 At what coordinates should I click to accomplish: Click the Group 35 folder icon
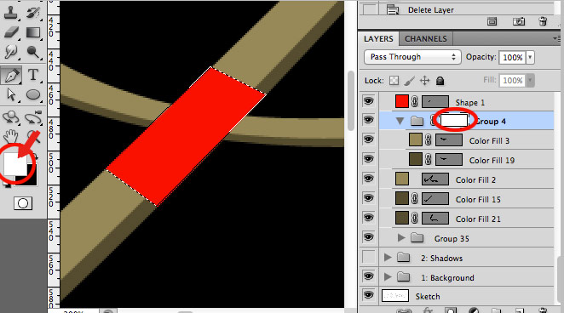pos(417,238)
